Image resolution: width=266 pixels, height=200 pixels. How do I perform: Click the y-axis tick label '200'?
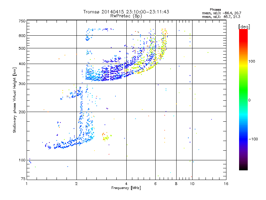pos(22,112)
